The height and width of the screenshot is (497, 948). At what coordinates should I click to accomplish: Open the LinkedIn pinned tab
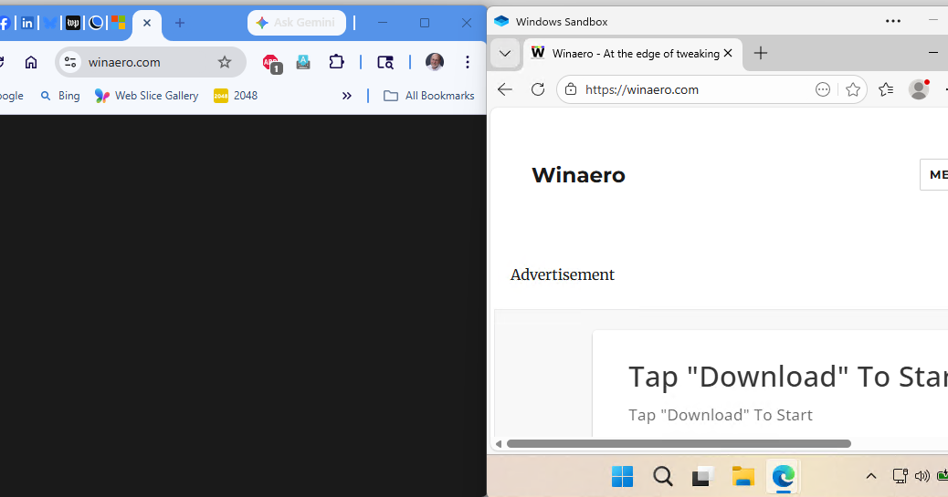pyautogui.click(x=27, y=23)
